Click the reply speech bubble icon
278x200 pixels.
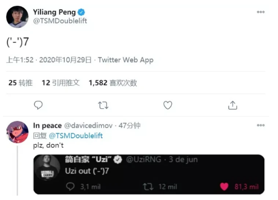click(x=38, y=105)
